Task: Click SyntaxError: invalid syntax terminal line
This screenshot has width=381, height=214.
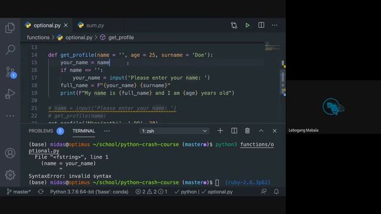Action: tap(70, 176)
